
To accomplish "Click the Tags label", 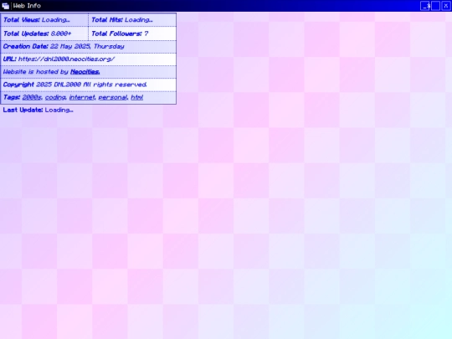I will 12,97.
